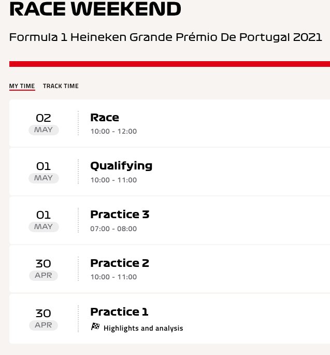Click the Grande Prémio De Portugal 2021 title
Screen dimensions: 330x355
[x=226, y=37]
